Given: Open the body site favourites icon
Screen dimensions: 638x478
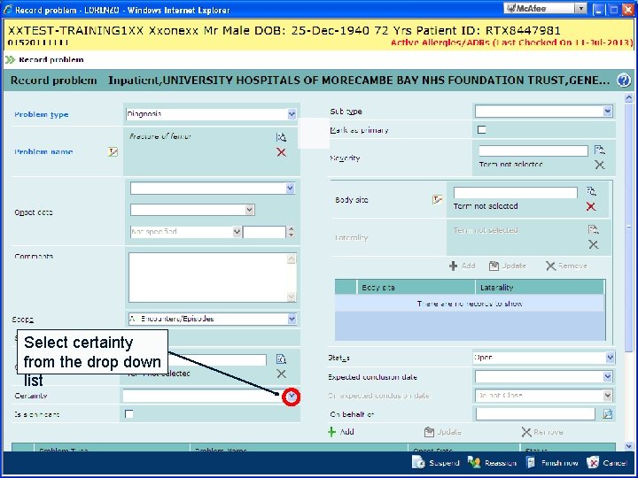Looking at the screenshot, I should tap(438, 199).
